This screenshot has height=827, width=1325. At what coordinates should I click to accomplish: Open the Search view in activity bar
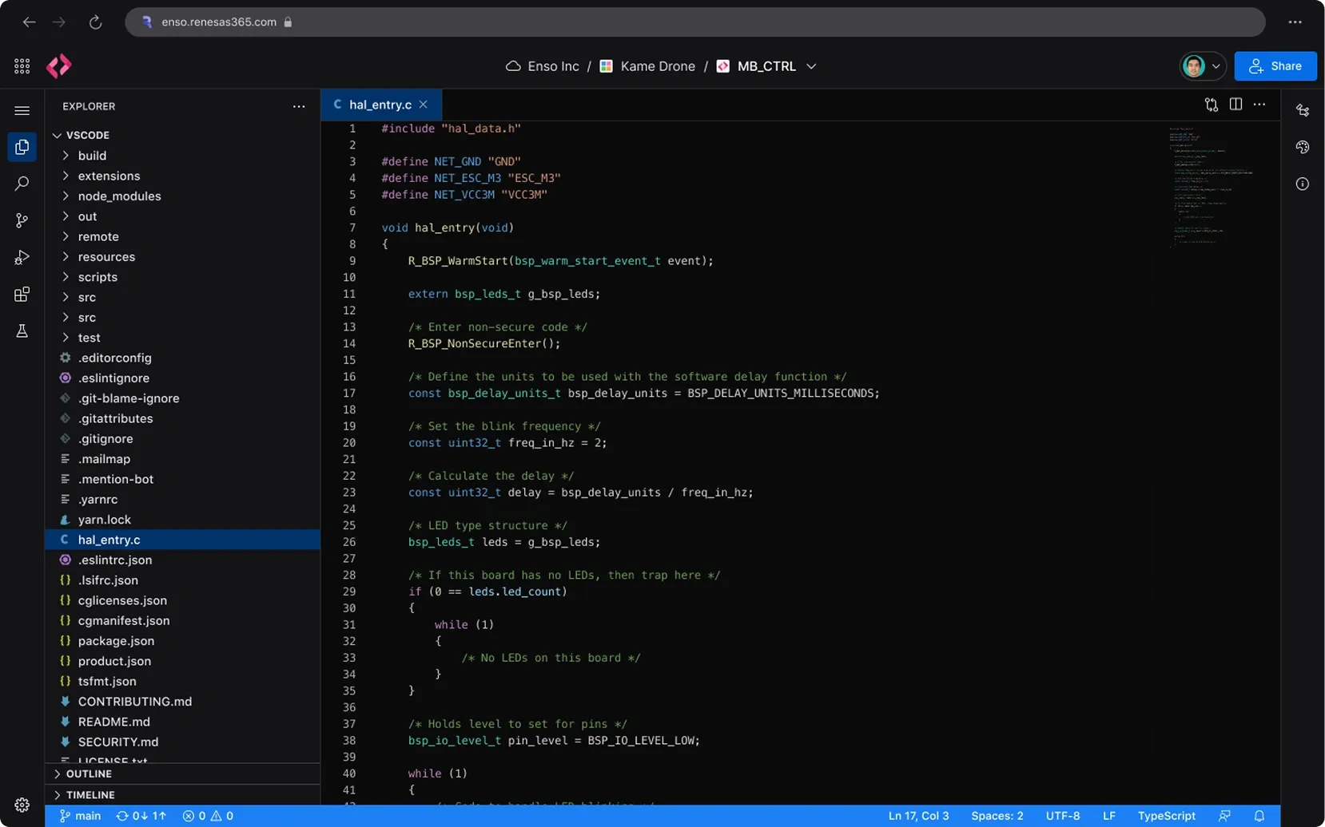[22, 184]
